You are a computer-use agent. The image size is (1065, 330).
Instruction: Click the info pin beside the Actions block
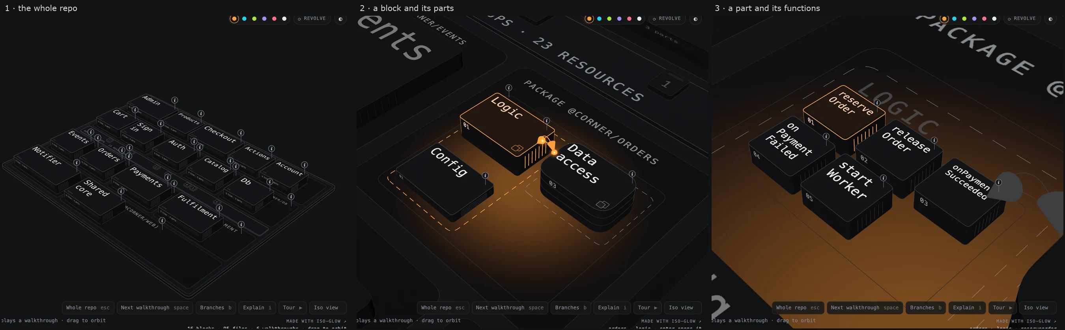coord(272,148)
